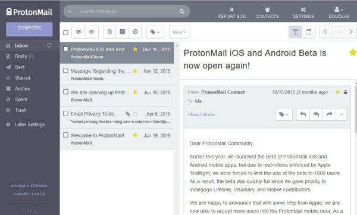Open the Welcome to ProtonMail! email
Image resolution: width=357 pixels, height=215 pixels.
(117, 139)
